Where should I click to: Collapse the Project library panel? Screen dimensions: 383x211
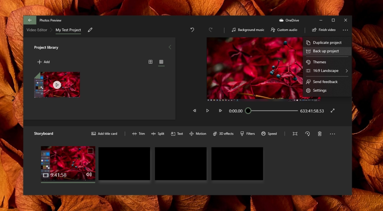[170, 47]
